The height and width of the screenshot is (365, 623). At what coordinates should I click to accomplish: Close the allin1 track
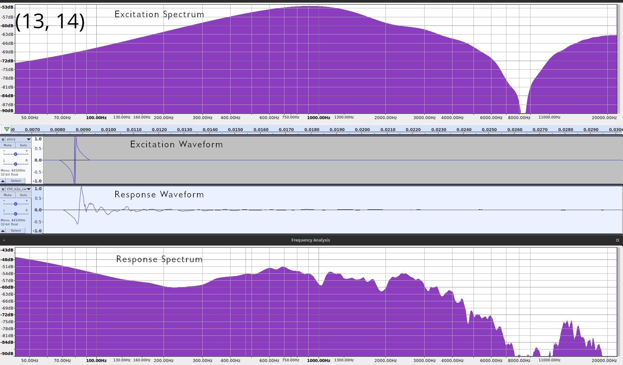click(x=3, y=139)
